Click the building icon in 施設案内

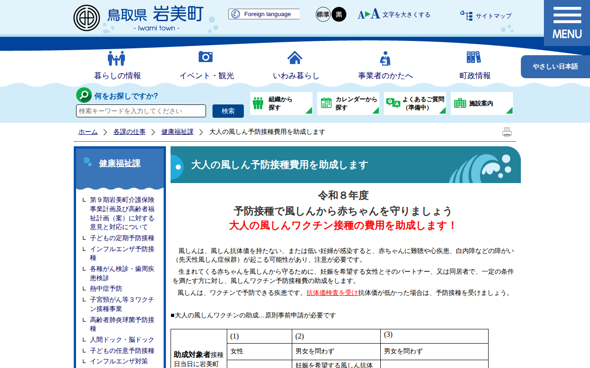point(460,103)
